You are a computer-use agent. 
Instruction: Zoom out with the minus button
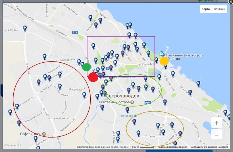(x=217, y=135)
